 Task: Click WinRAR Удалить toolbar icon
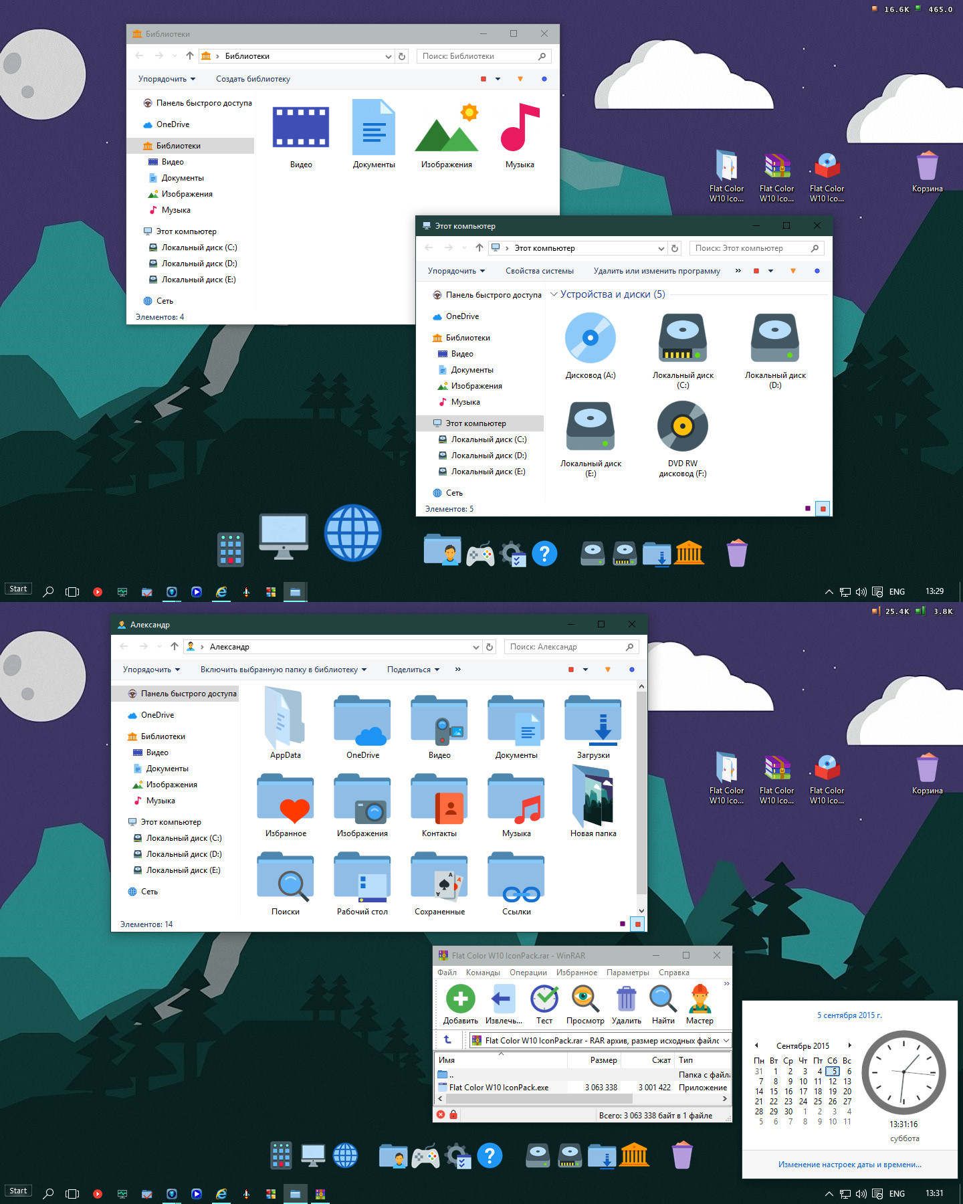pyautogui.click(x=626, y=999)
